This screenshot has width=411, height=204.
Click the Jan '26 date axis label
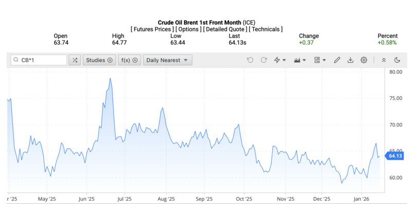pyautogui.click(x=362, y=199)
